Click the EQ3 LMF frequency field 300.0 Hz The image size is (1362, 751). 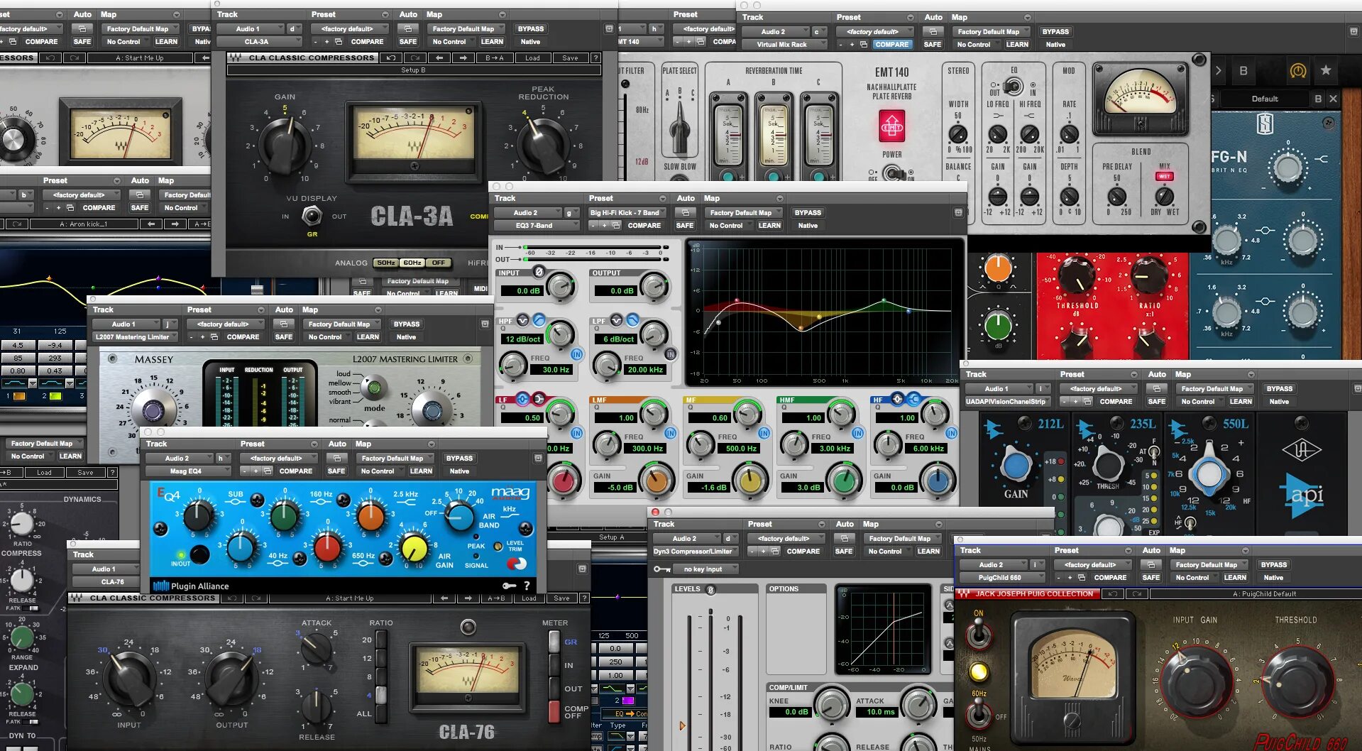(x=647, y=449)
